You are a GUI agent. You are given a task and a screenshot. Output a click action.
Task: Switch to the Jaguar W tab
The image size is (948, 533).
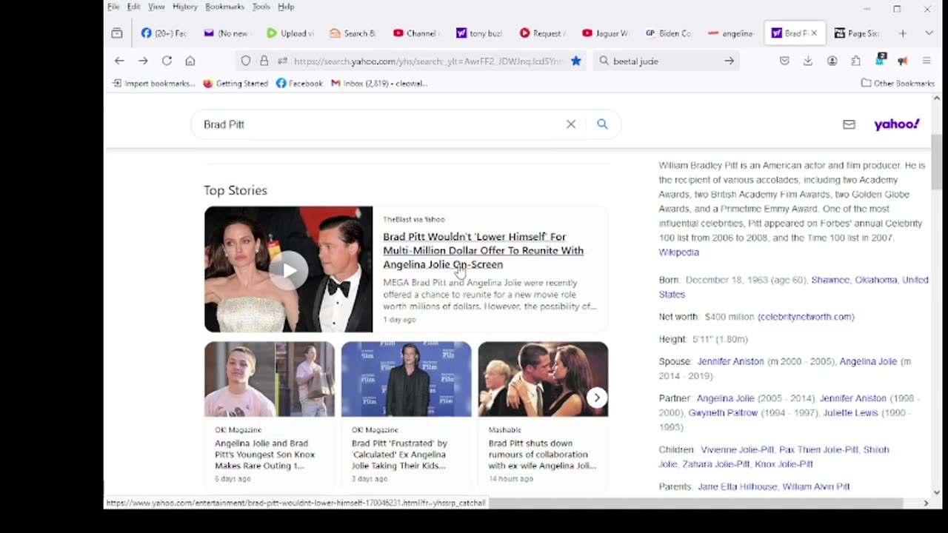pos(605,33)
